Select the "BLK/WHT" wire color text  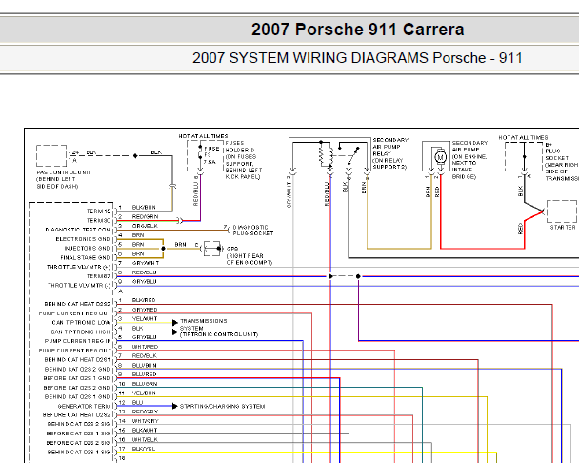click(x=145, y=430)
